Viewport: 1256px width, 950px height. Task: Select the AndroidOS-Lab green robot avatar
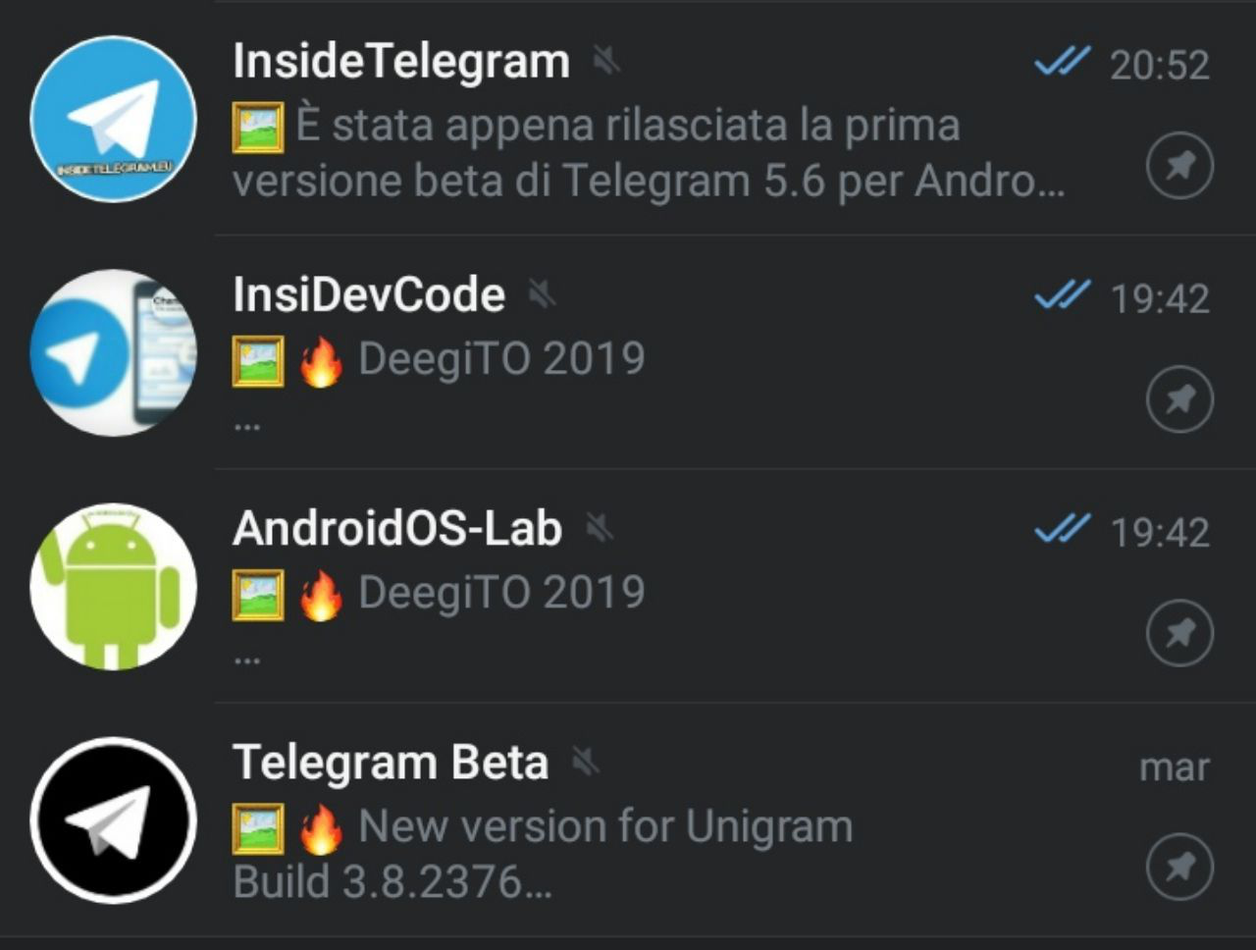tap(113, 586)
